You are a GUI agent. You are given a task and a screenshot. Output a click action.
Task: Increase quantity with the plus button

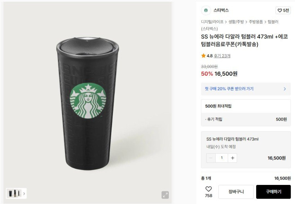coord(232,158)
